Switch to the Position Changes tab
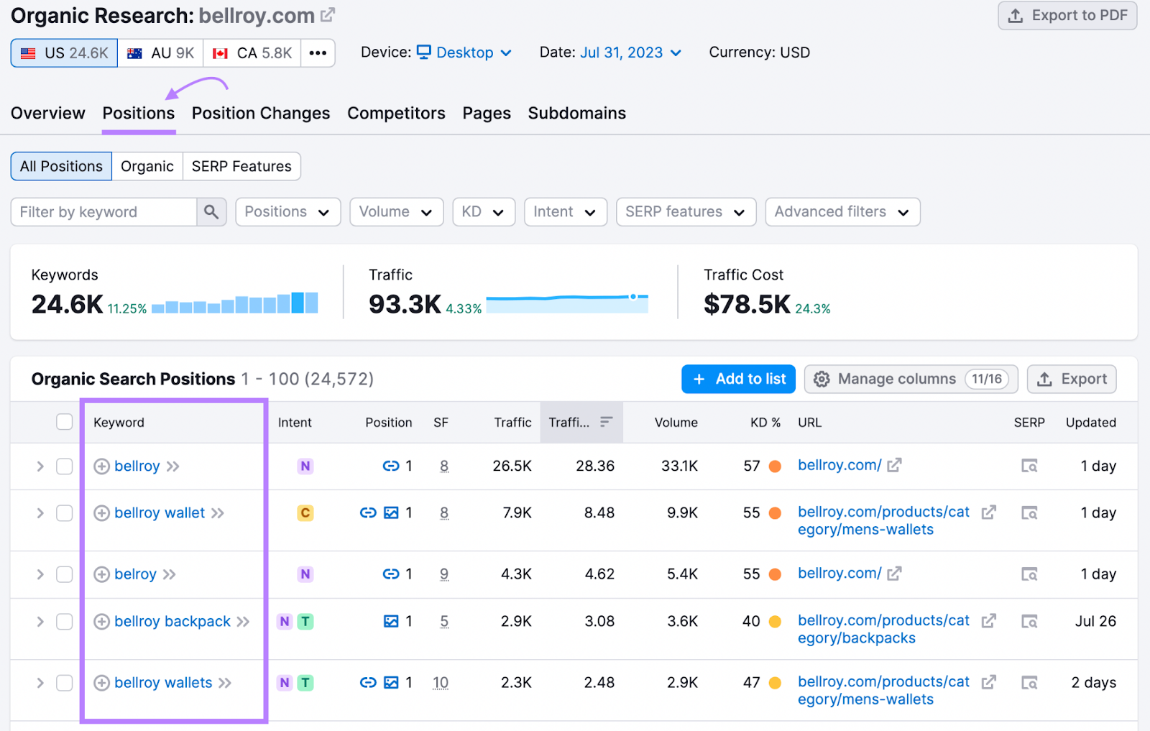The height and width of the screenshot is (731, 1150). coord(260,113)
